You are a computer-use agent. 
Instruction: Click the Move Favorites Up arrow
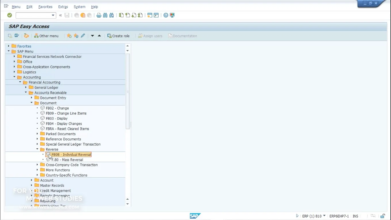coord(99,36)
